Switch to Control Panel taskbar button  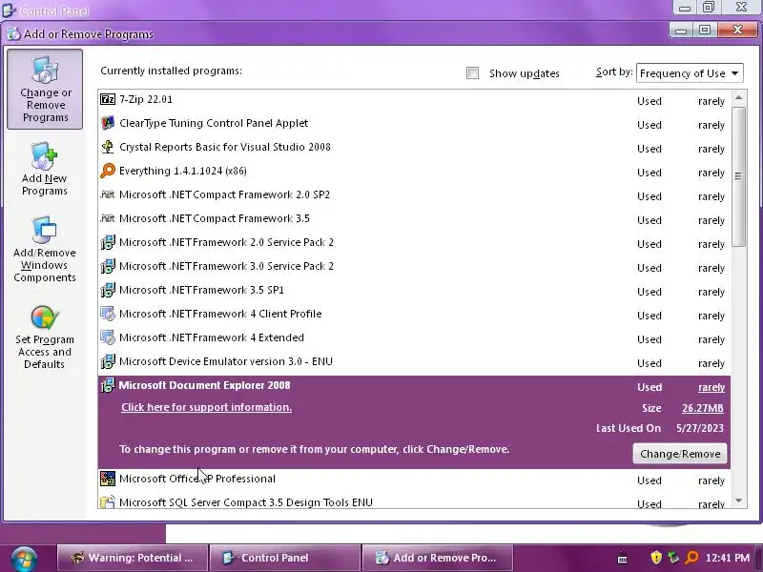click(x=285, y=558)
